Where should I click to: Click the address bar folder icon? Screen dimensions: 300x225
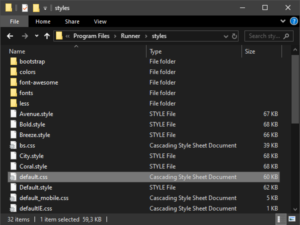59,36
